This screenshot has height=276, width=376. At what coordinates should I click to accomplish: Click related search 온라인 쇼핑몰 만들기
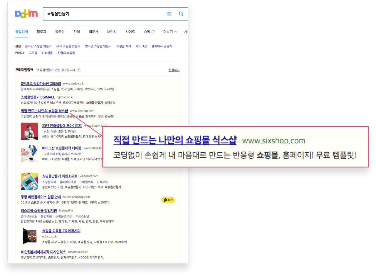tap(38, 46)
